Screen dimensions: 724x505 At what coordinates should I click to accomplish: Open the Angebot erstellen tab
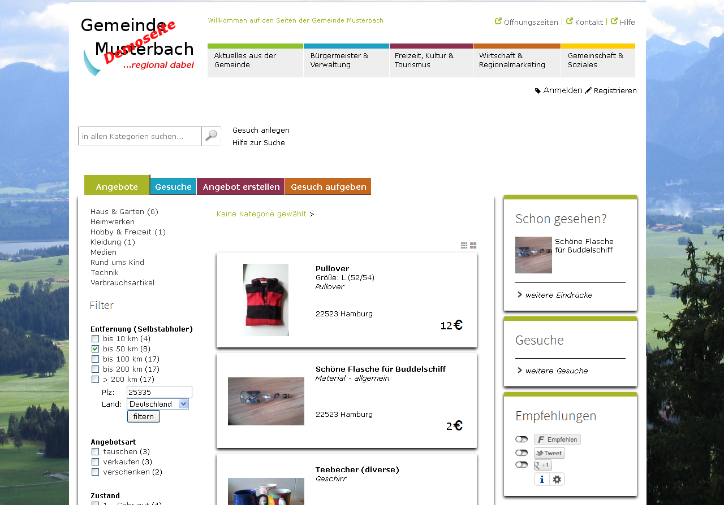point(241,186)
